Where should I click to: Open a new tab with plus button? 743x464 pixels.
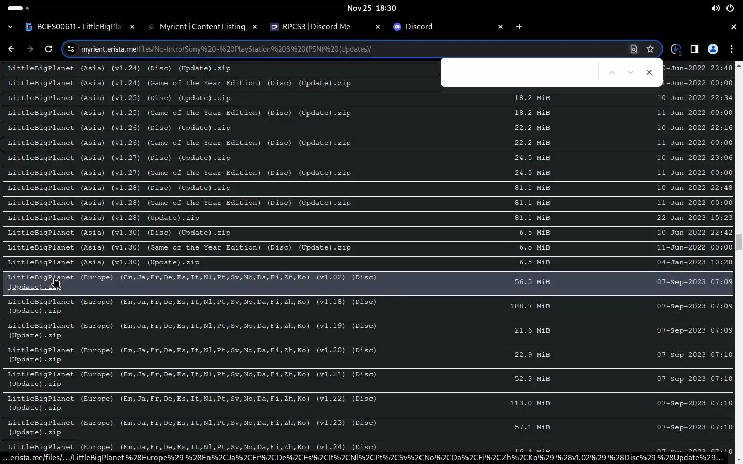click(519, 27)
